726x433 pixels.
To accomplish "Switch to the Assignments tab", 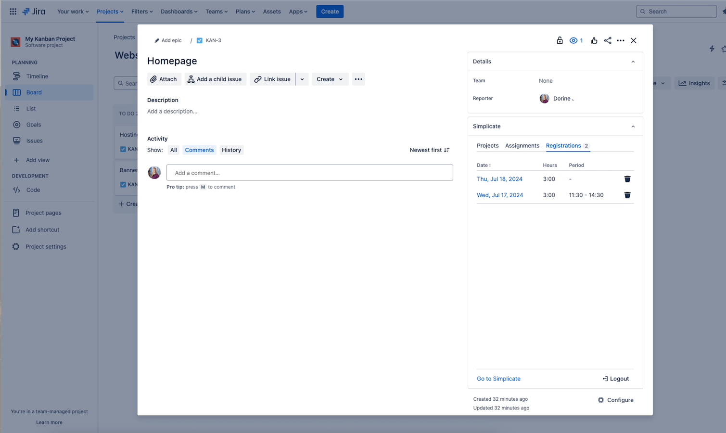I will pos(522,146).
